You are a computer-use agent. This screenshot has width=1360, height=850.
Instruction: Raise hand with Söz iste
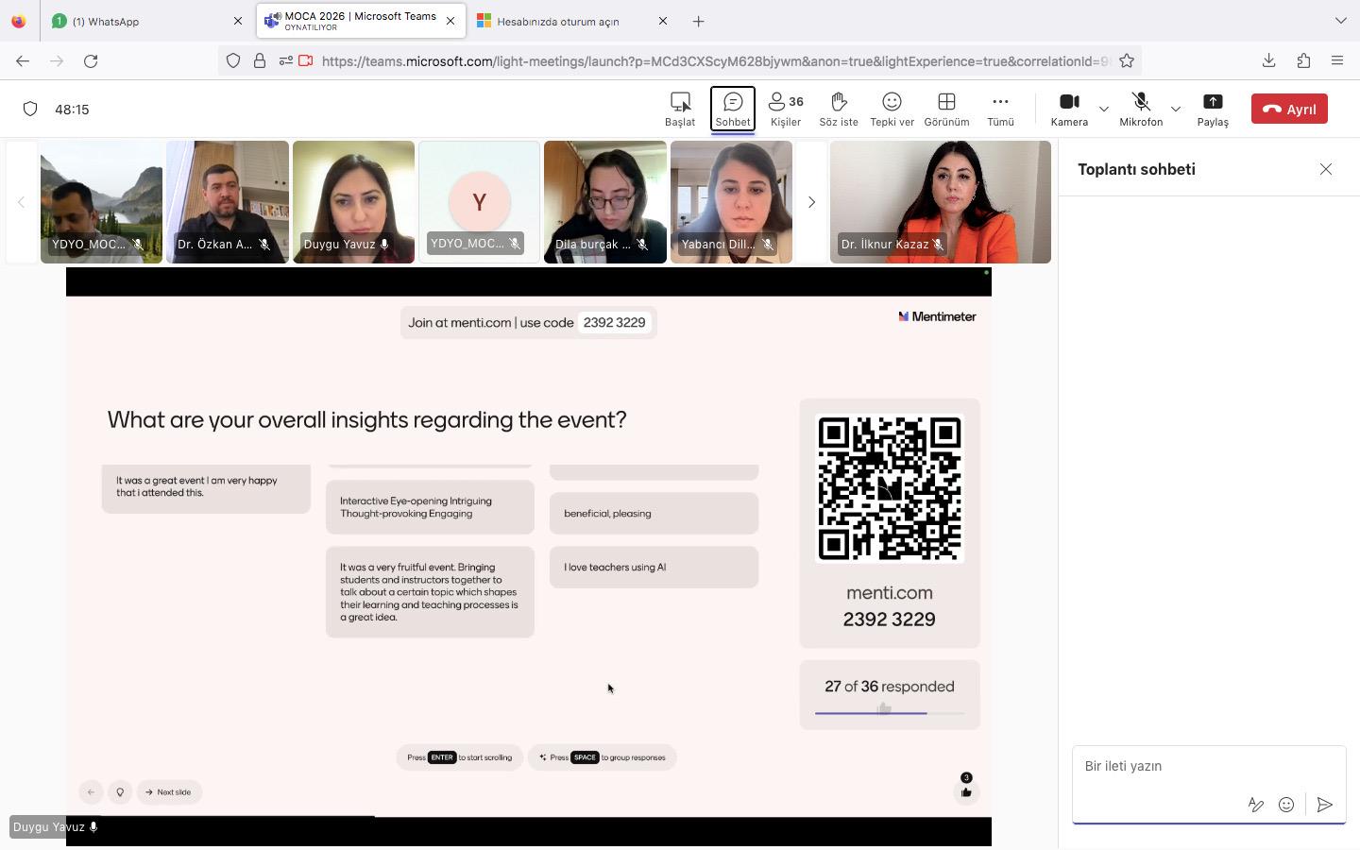838,109
